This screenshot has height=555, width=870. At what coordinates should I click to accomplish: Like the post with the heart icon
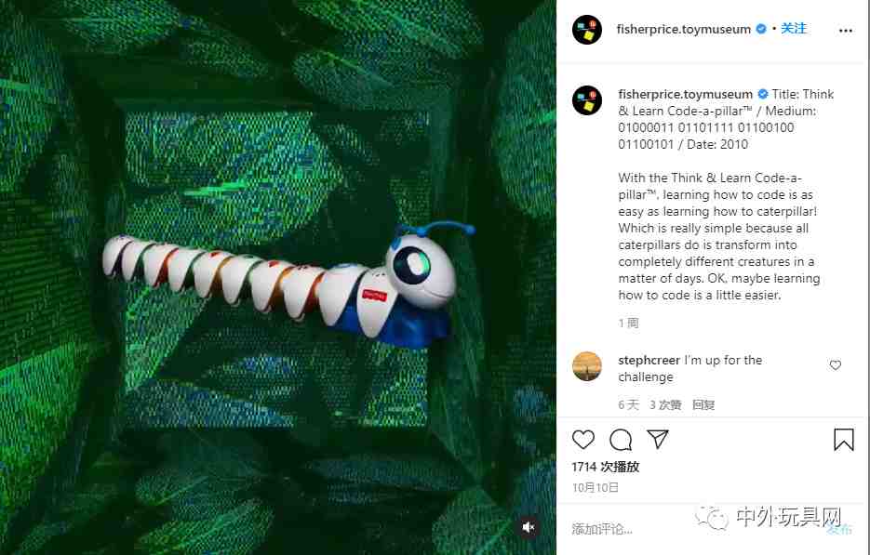[583, 439]
